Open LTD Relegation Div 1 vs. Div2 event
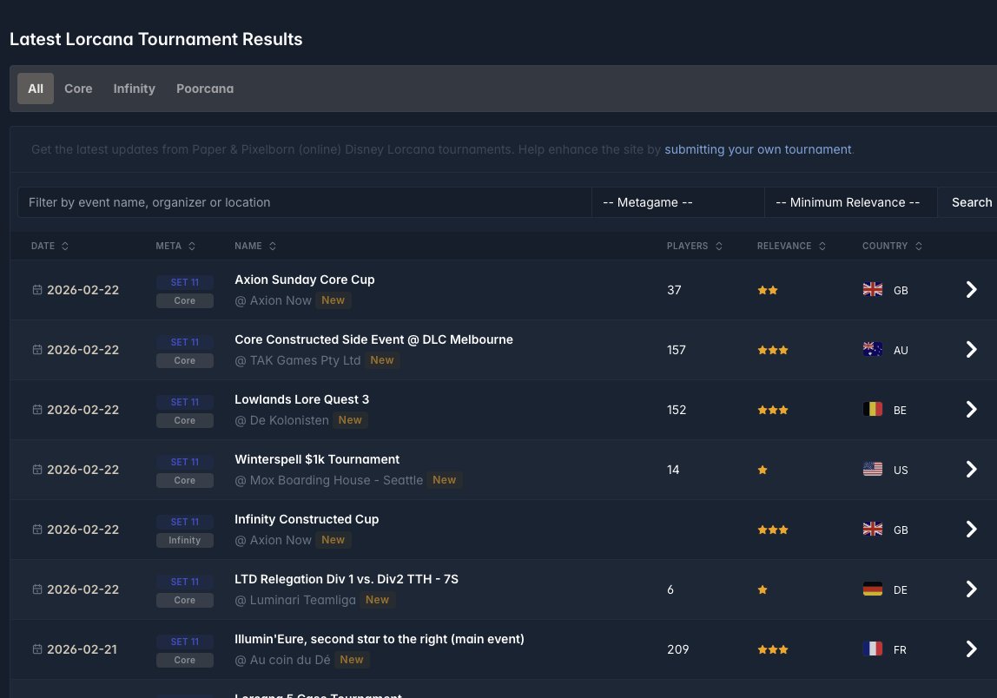997x698 pixels. tap(347, 579)
